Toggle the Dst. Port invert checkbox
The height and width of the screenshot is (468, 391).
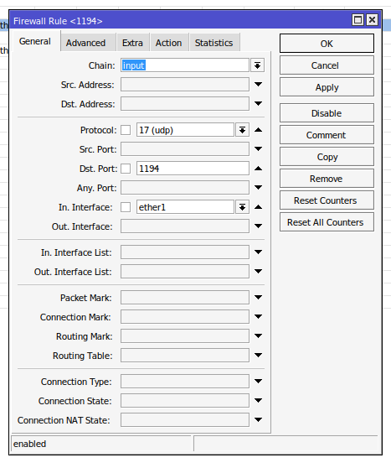[126, 169]
